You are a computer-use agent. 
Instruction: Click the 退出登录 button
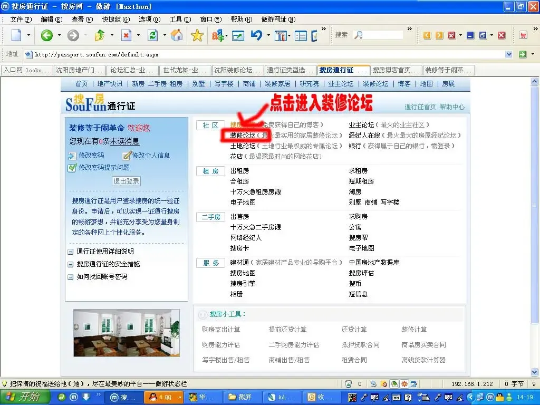(127, 181)
